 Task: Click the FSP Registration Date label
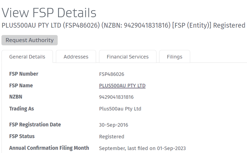[x=35, y=125]
